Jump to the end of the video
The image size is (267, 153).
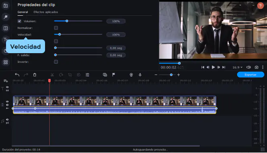(x=224, y=67)
